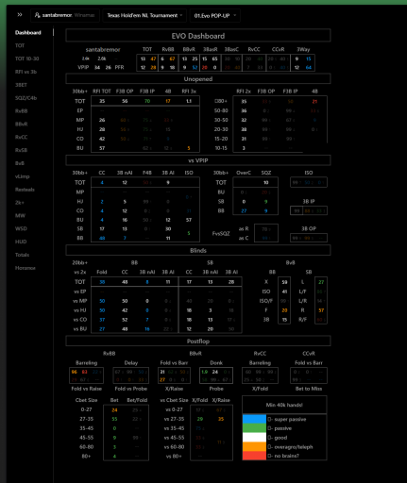Click the Cbet Size 0-27 Bet value 24
The image size is (407, 483).
(x=114, y=410)
